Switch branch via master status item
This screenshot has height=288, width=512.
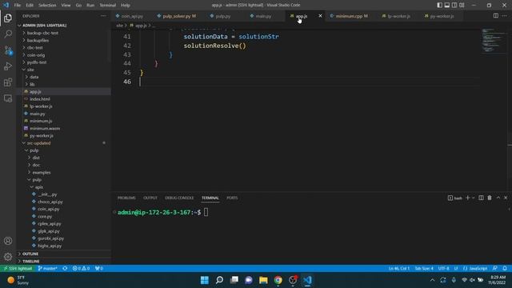(48, 269)
